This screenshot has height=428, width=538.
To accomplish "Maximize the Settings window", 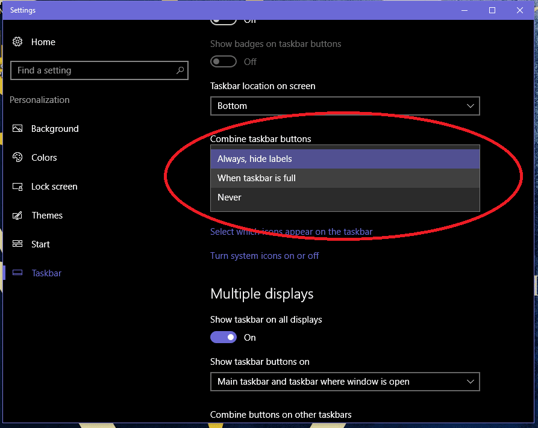I will pos(492,10).
